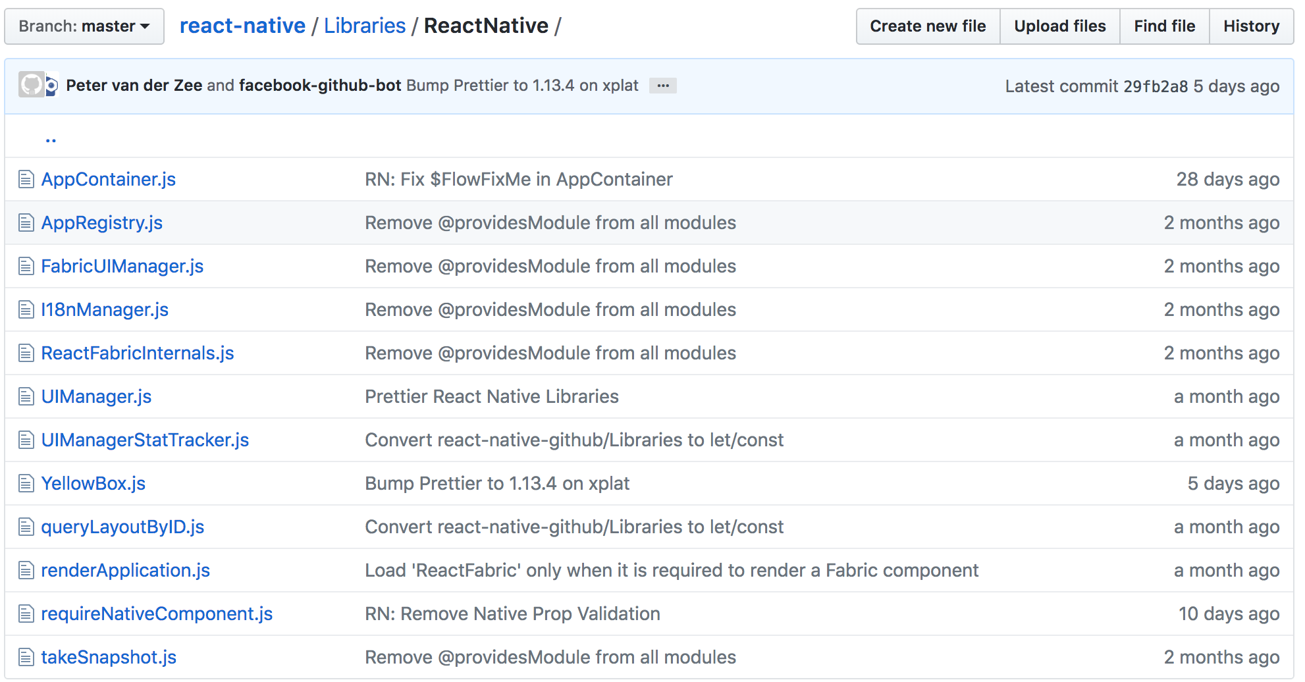Click the file icon for UIManagerStatTracker.js
Screen dimensions: 1305x682
[x=26, y=440]
